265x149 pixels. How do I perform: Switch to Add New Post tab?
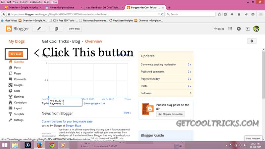pos(104,8)
